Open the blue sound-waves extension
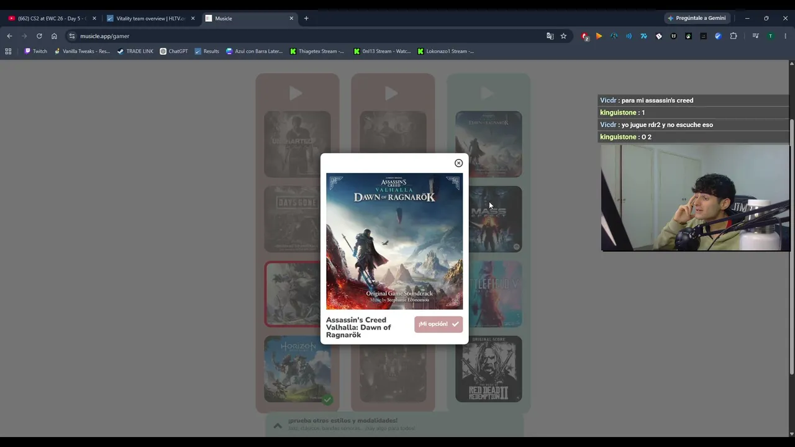This screenshot has height=447, width=795. tap(629, 36)
